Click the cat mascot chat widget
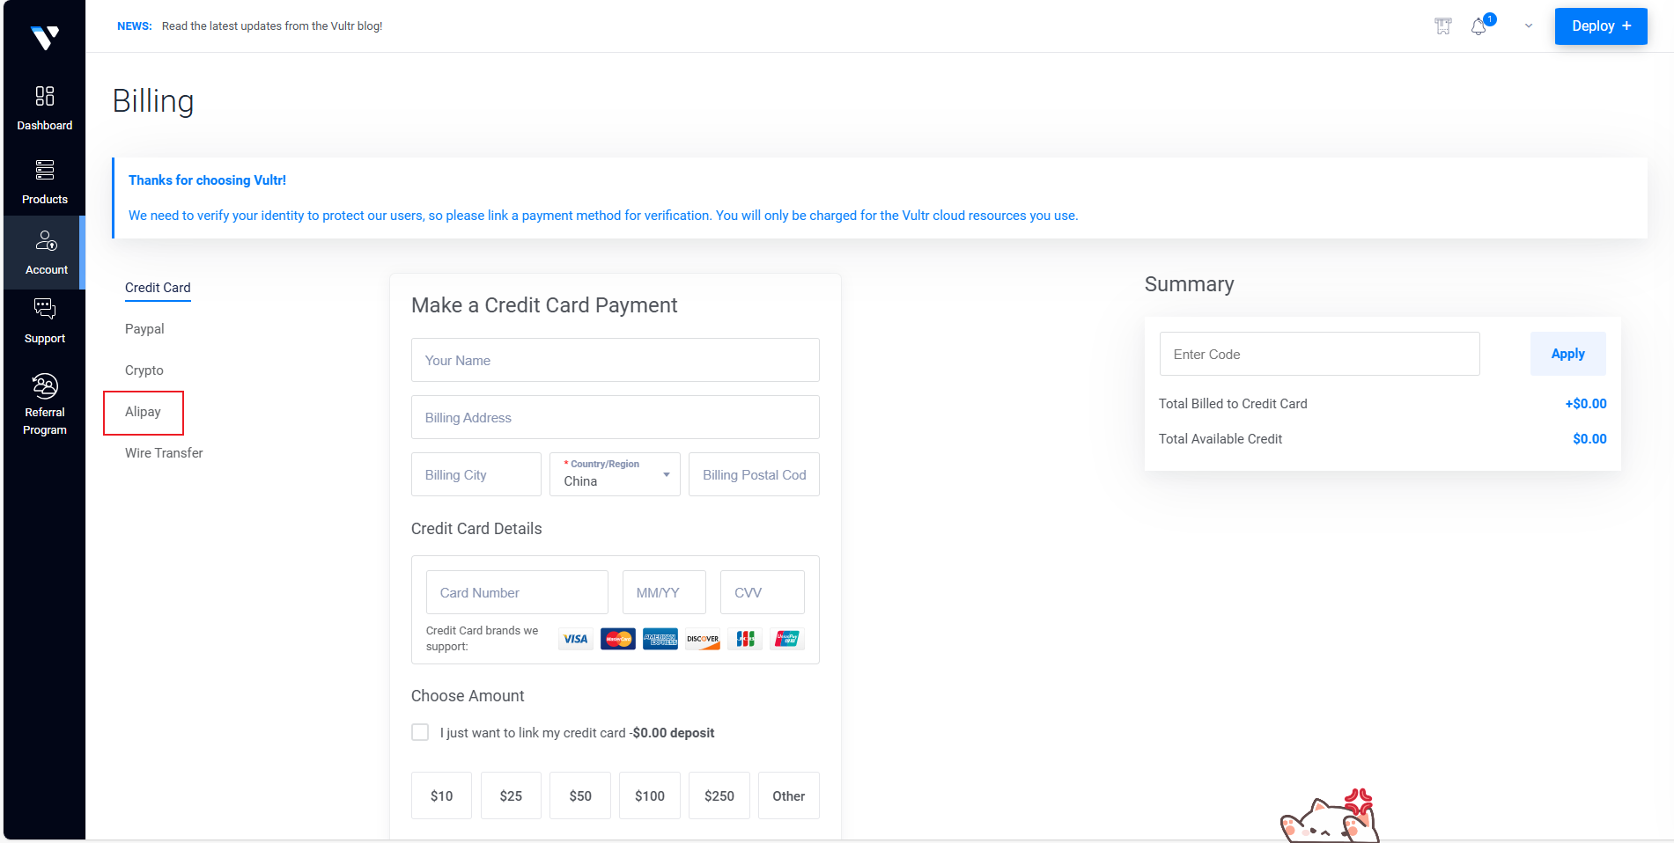This screenshot has height=843, width=1674. [1329, 818]
